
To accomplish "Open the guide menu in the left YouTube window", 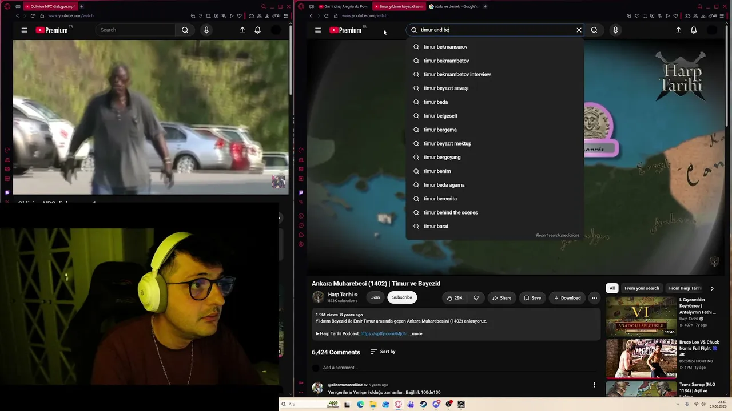I will (24, 30).
